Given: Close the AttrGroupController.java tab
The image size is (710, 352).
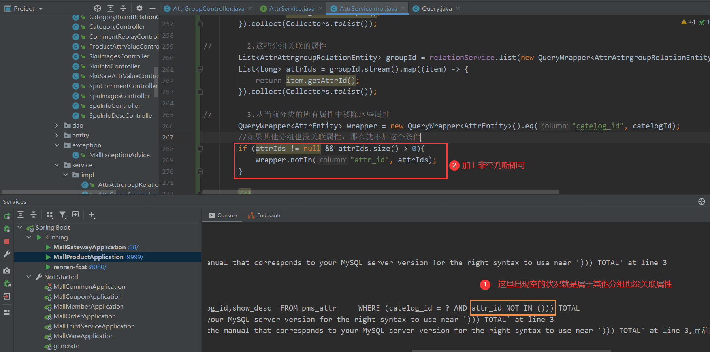Looking at the screenshot, I should coord(250,8).
